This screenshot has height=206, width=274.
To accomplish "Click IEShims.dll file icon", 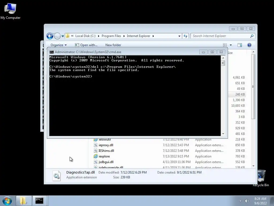I will 96,151.
